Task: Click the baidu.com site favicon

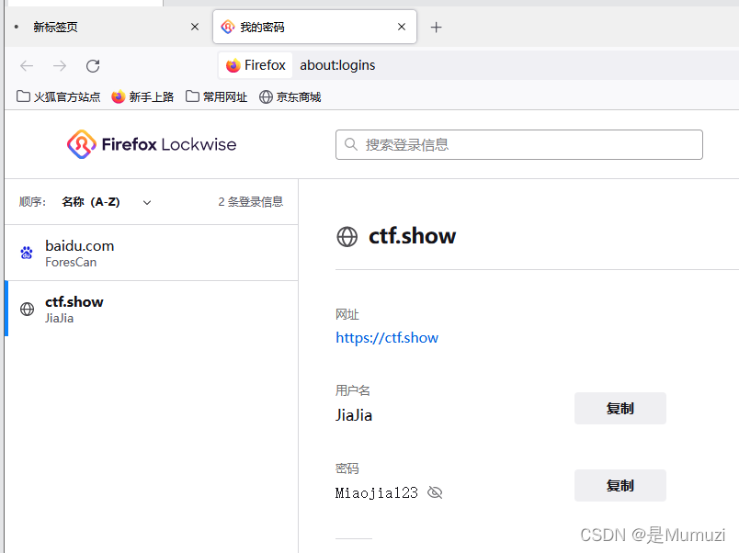Action: click(26, 252)
